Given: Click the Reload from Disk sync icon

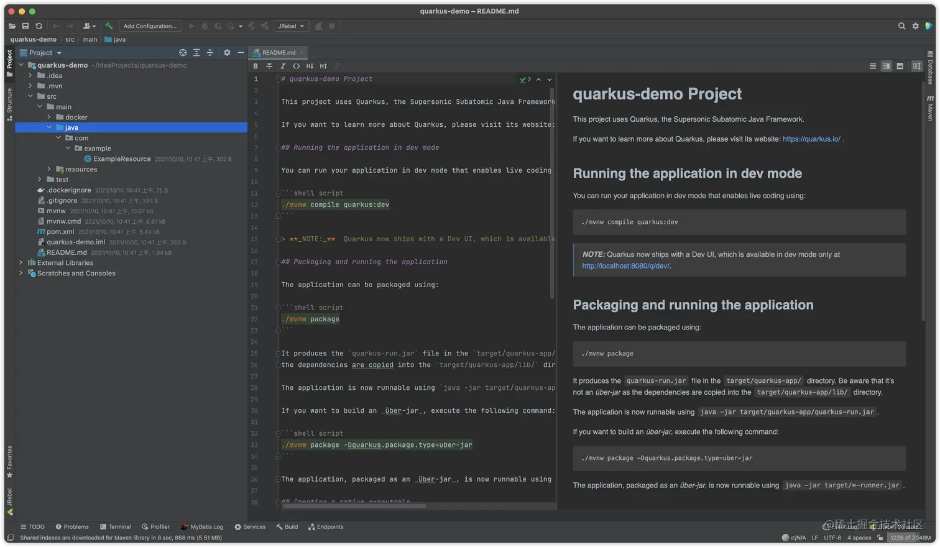Looking at the screenshot, I should pyautogui.click(x=39, y=26).
